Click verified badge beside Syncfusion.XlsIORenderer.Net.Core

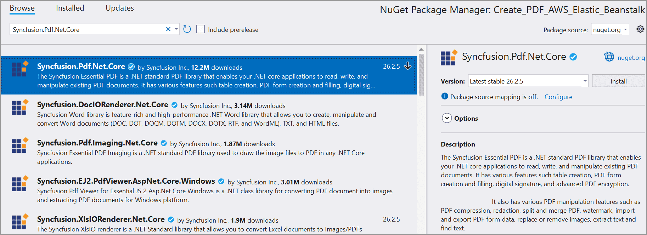pos(171,219)
